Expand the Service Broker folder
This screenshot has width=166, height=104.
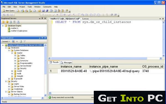[x=15, y=66]
